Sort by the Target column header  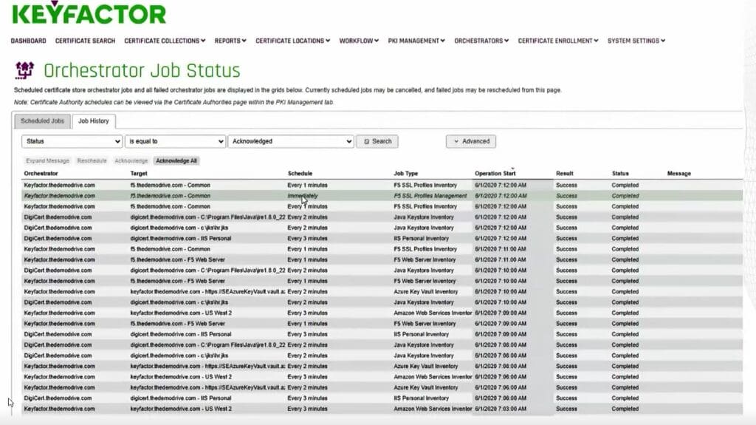click(x=139, y=174)
